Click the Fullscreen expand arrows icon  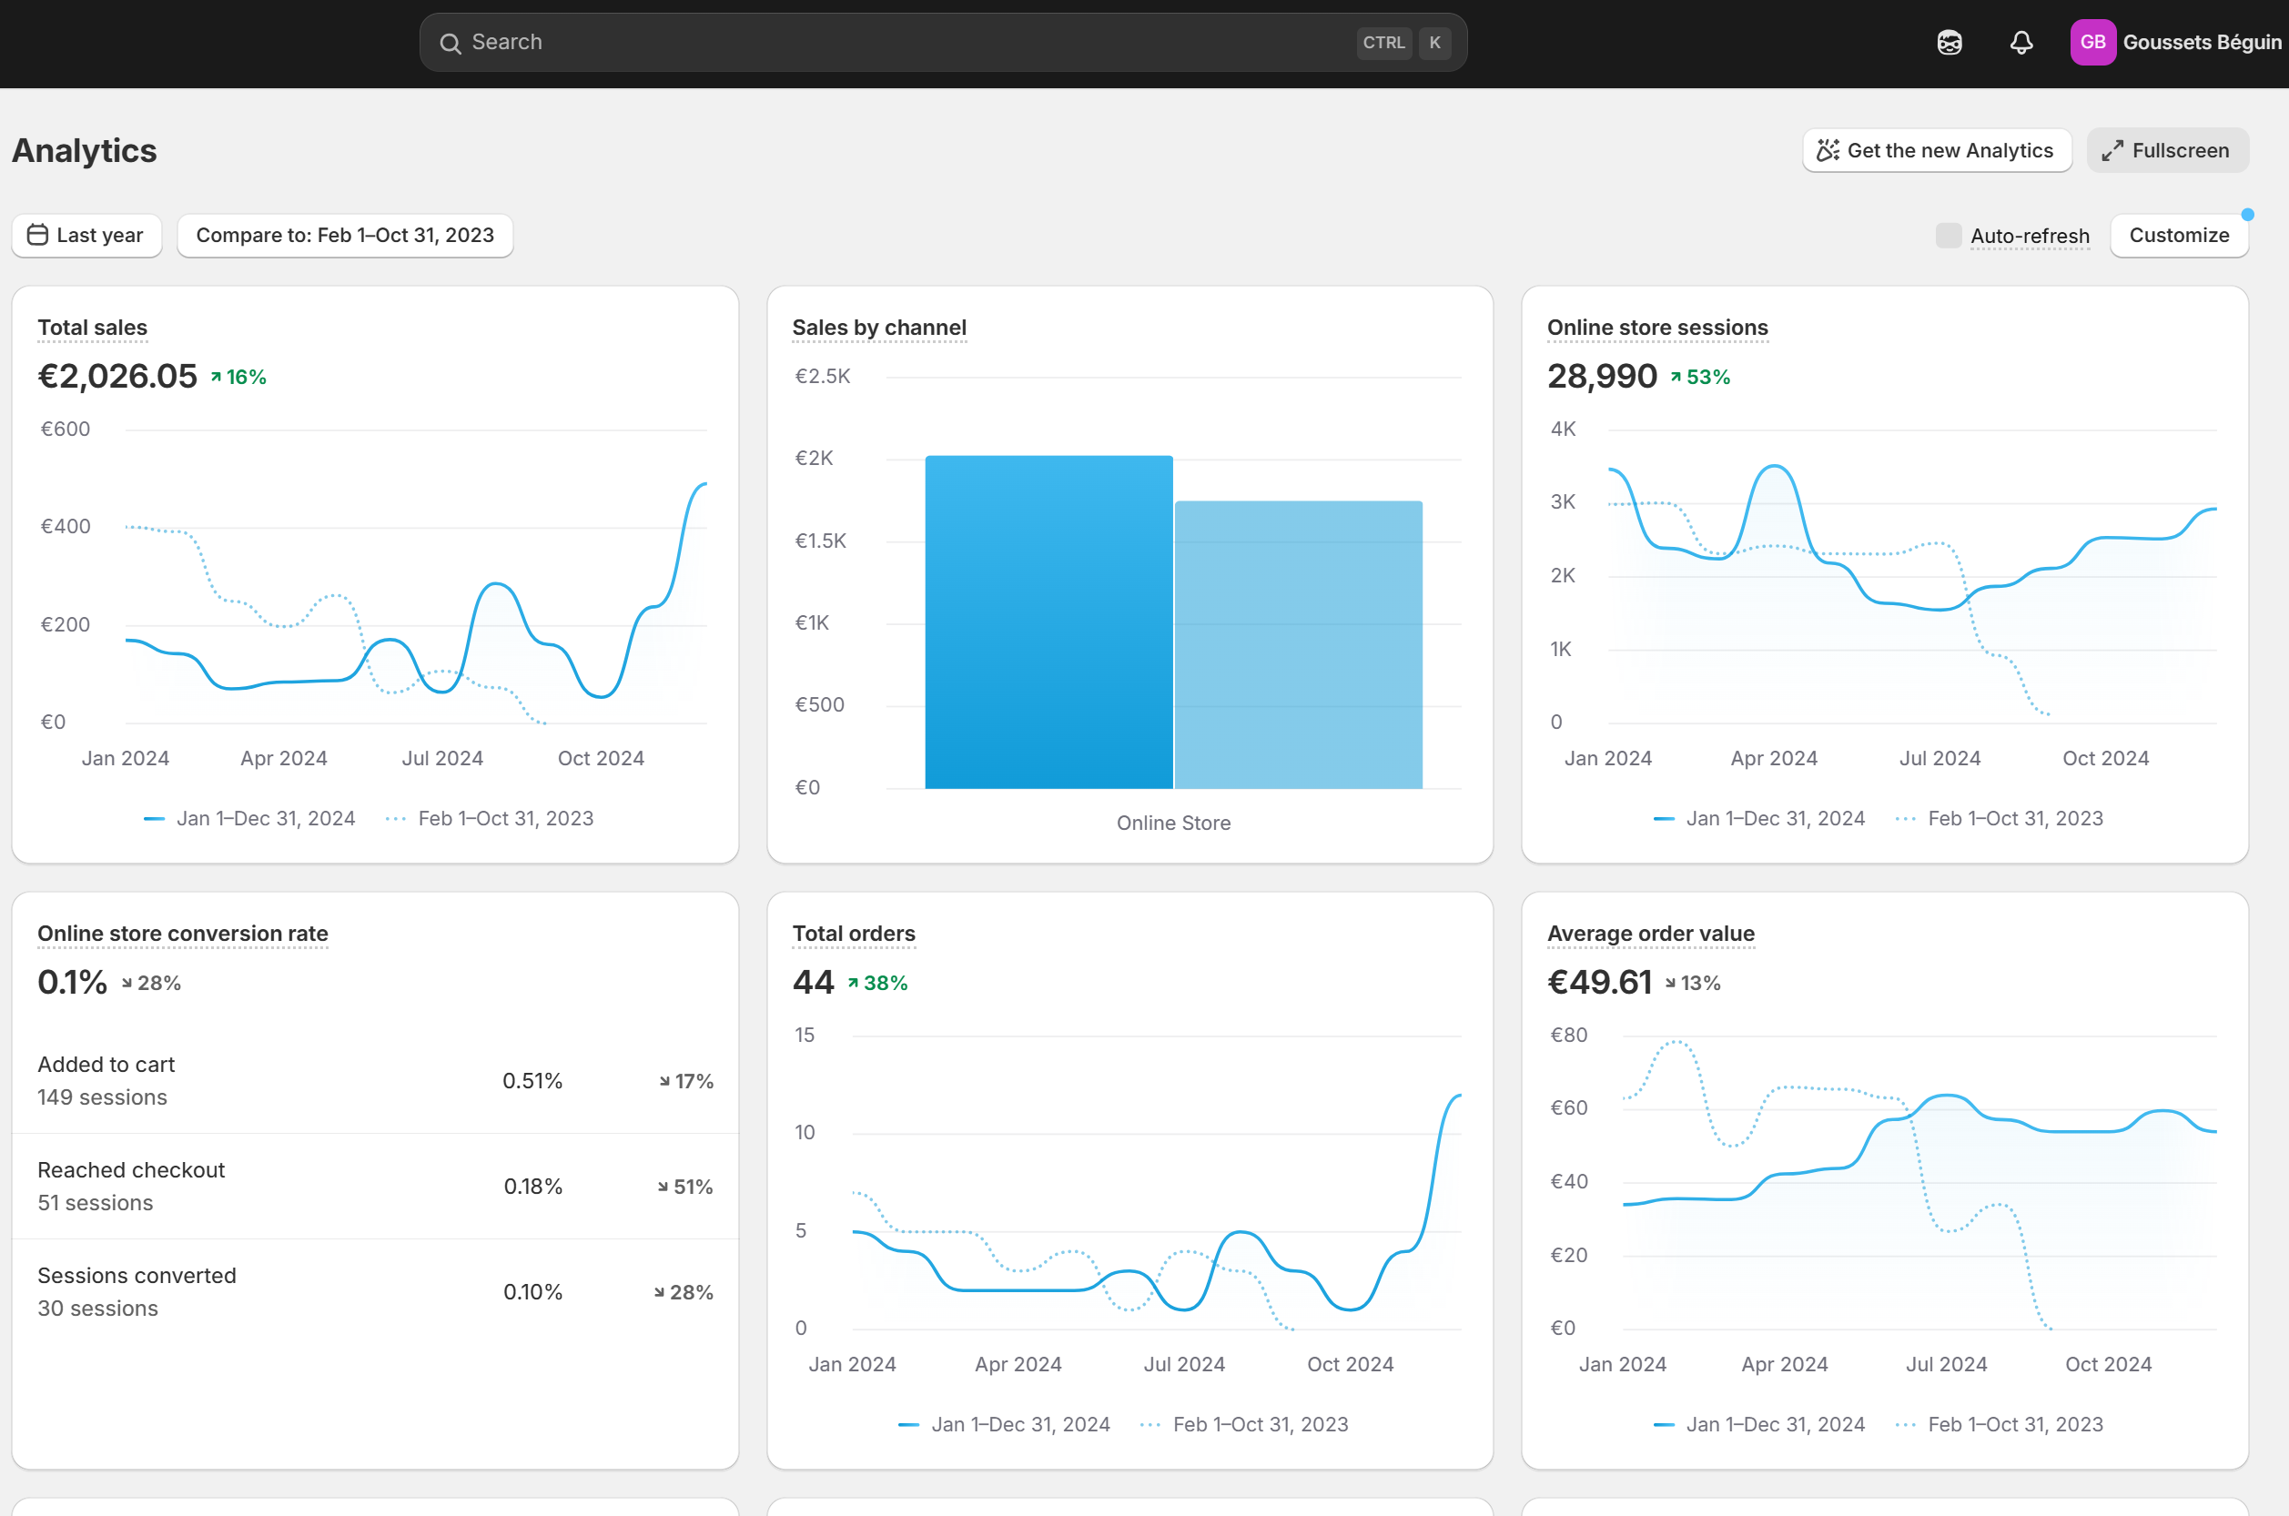click(2112, 151)
